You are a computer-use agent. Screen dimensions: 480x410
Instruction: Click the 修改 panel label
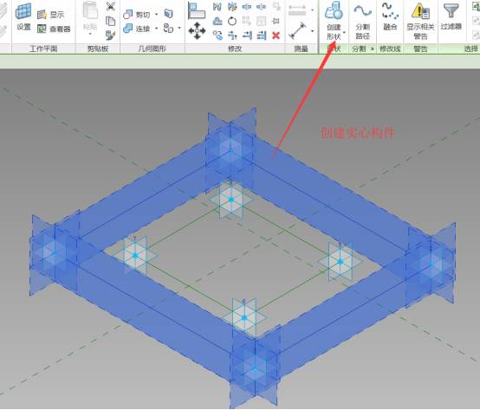click(235, 49)
